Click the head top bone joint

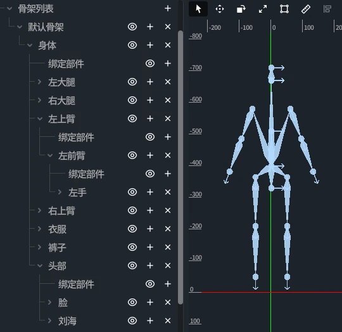(x=271, y=68)
